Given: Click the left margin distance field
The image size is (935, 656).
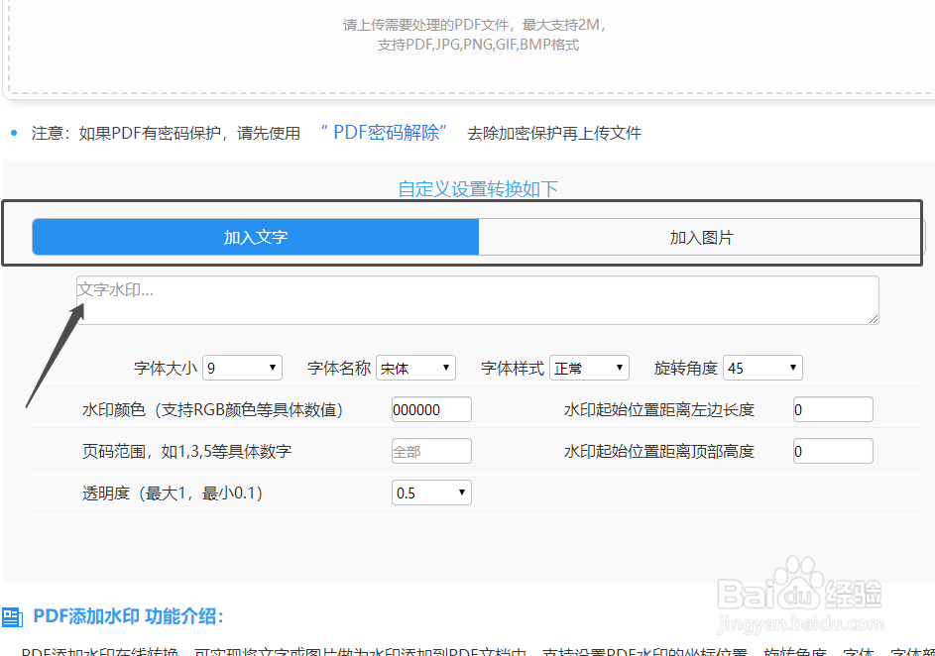Looking at the screenshot, I should [832, 408].
